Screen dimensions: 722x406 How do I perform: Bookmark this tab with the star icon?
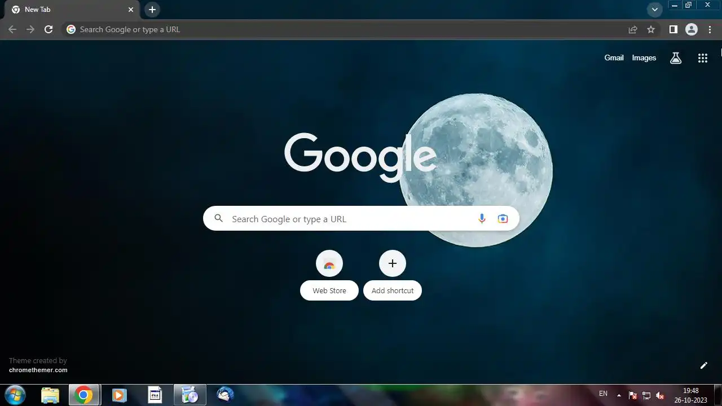(x=651, y=29)
